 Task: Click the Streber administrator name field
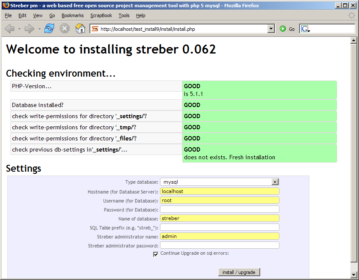pos(220,236)
